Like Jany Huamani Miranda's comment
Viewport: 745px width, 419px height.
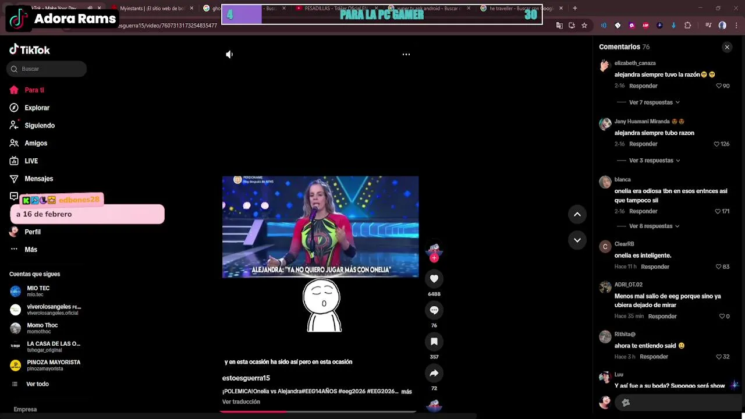716,144
